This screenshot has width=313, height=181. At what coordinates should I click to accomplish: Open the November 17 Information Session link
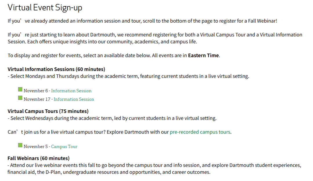tap(74, 99)
